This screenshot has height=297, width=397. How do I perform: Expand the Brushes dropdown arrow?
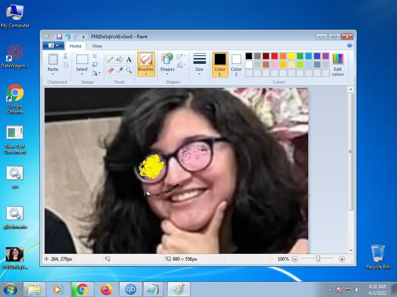146,74
